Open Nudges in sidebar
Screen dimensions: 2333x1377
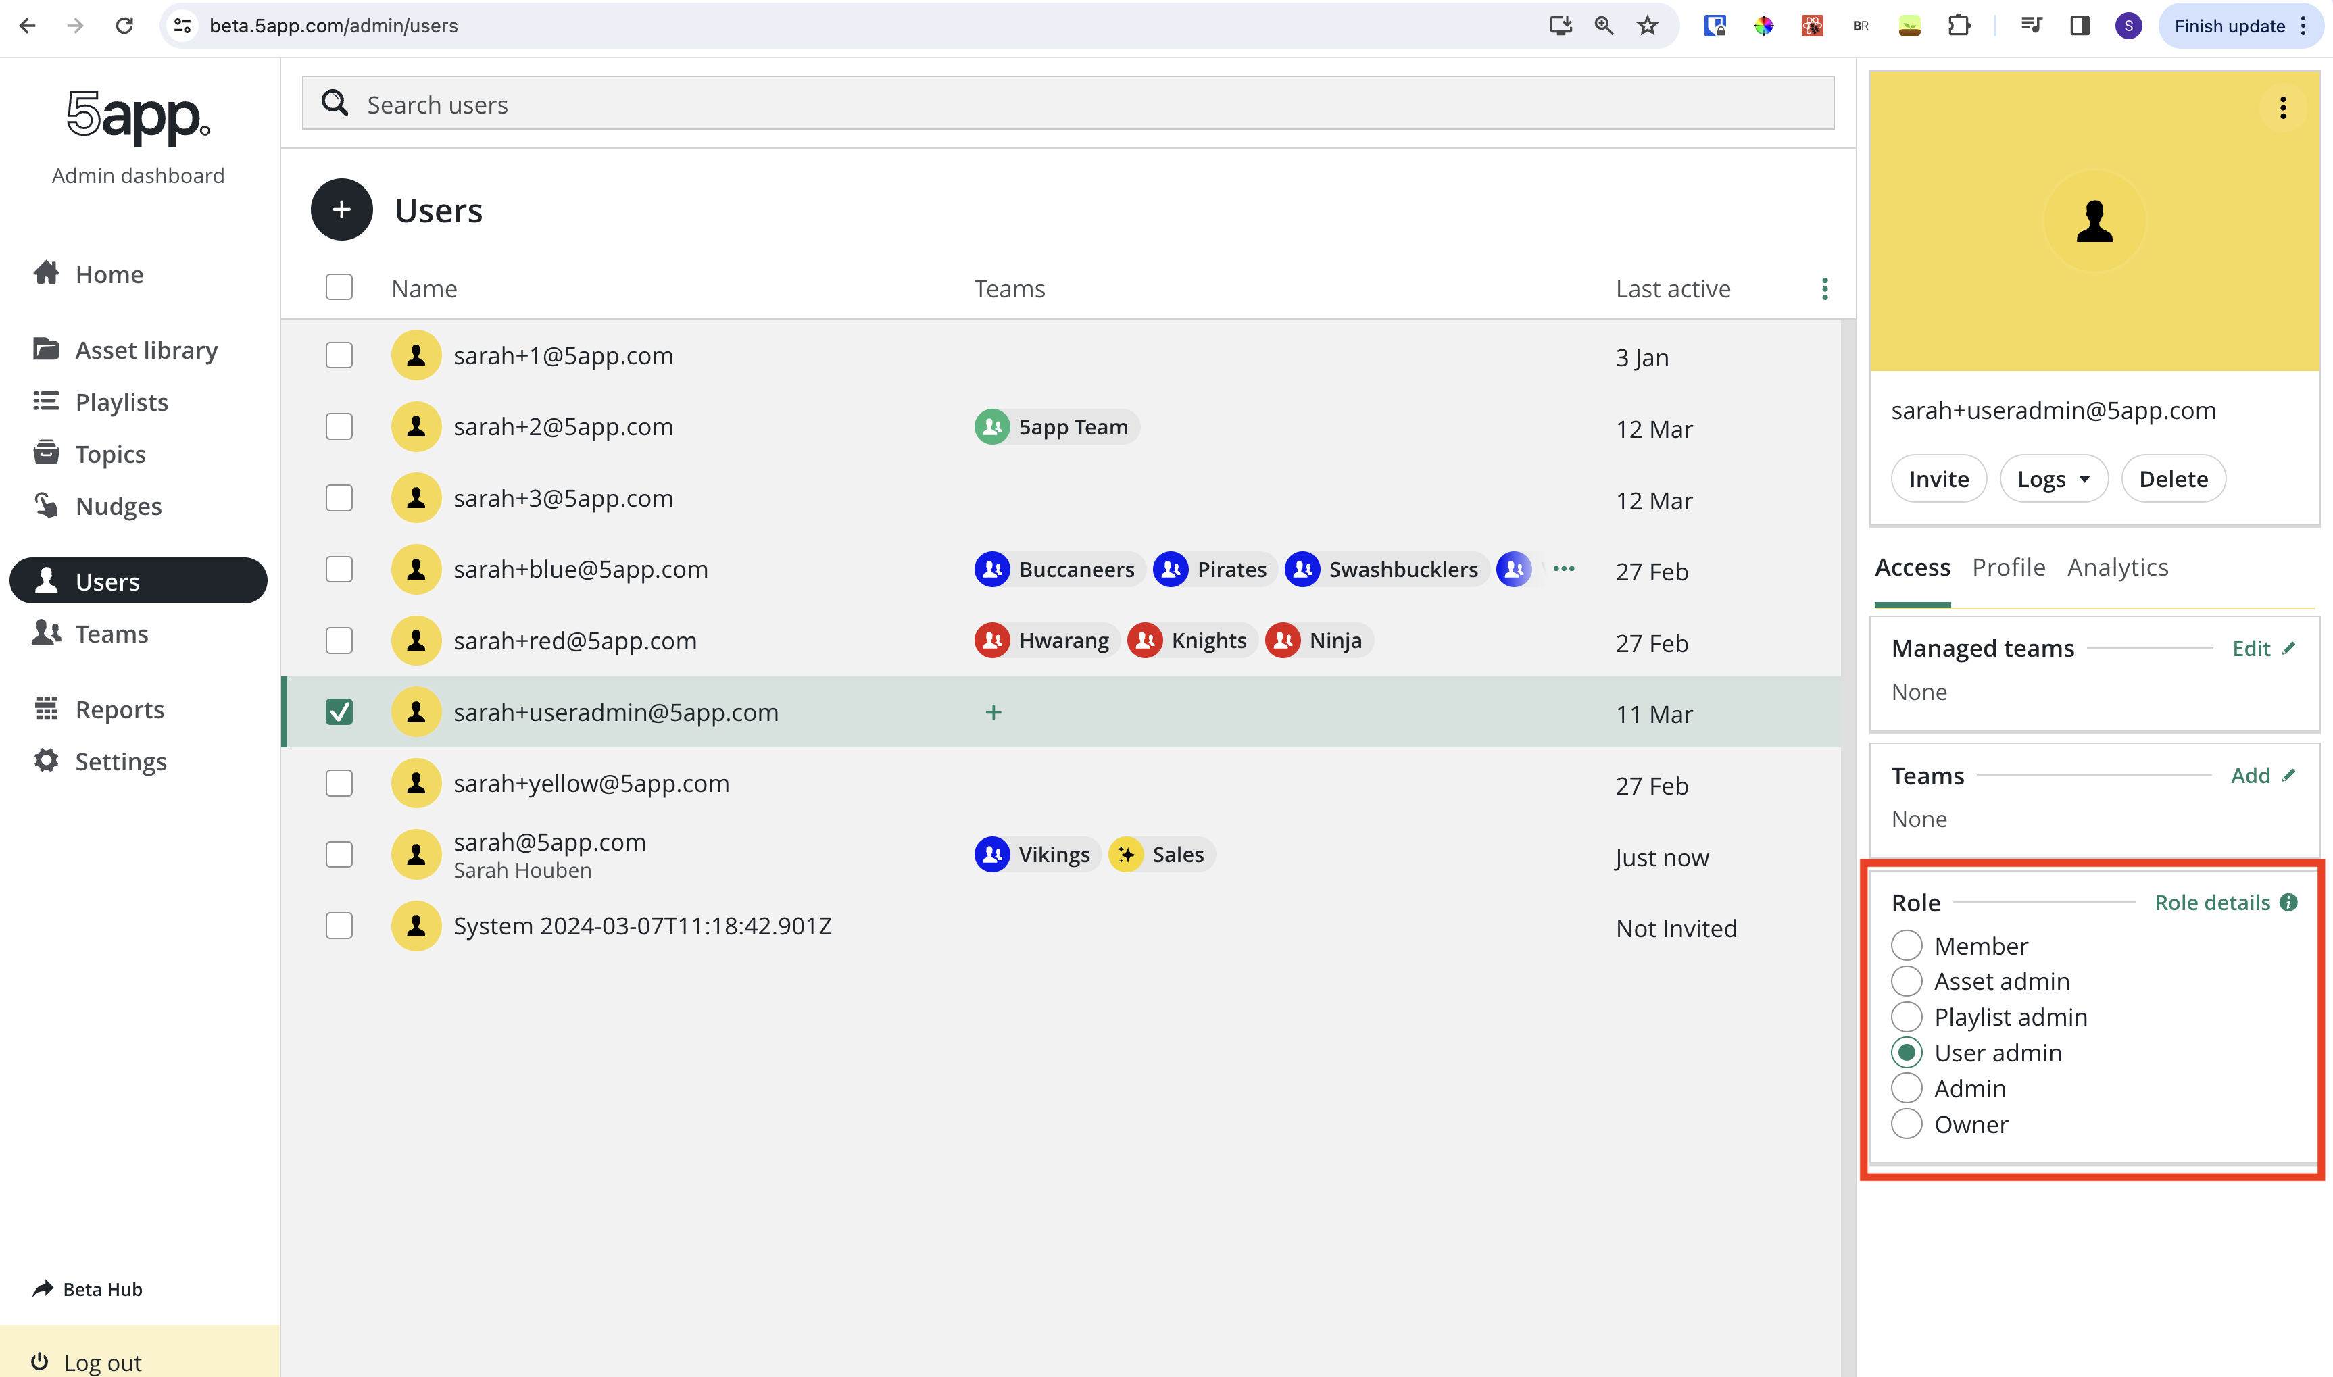click(x=97, y=505)
